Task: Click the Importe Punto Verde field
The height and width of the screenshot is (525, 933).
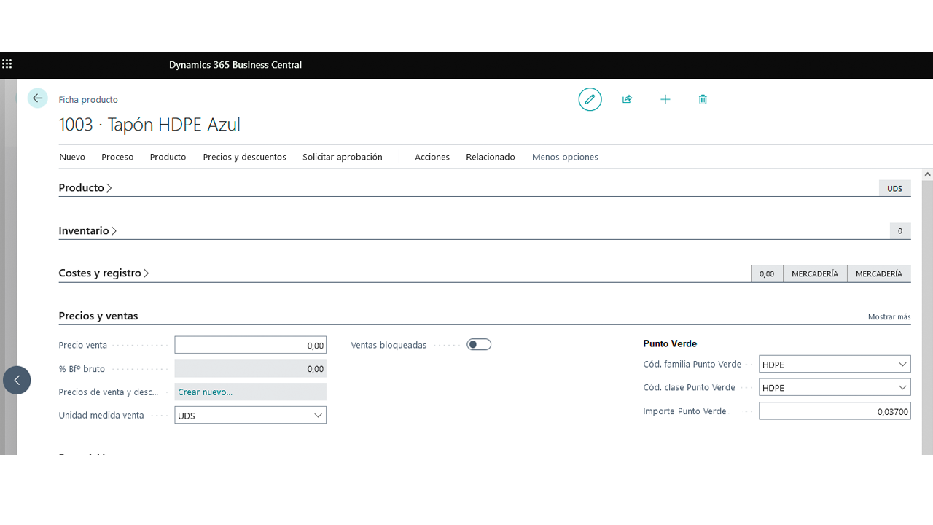Action: point(835,411)
